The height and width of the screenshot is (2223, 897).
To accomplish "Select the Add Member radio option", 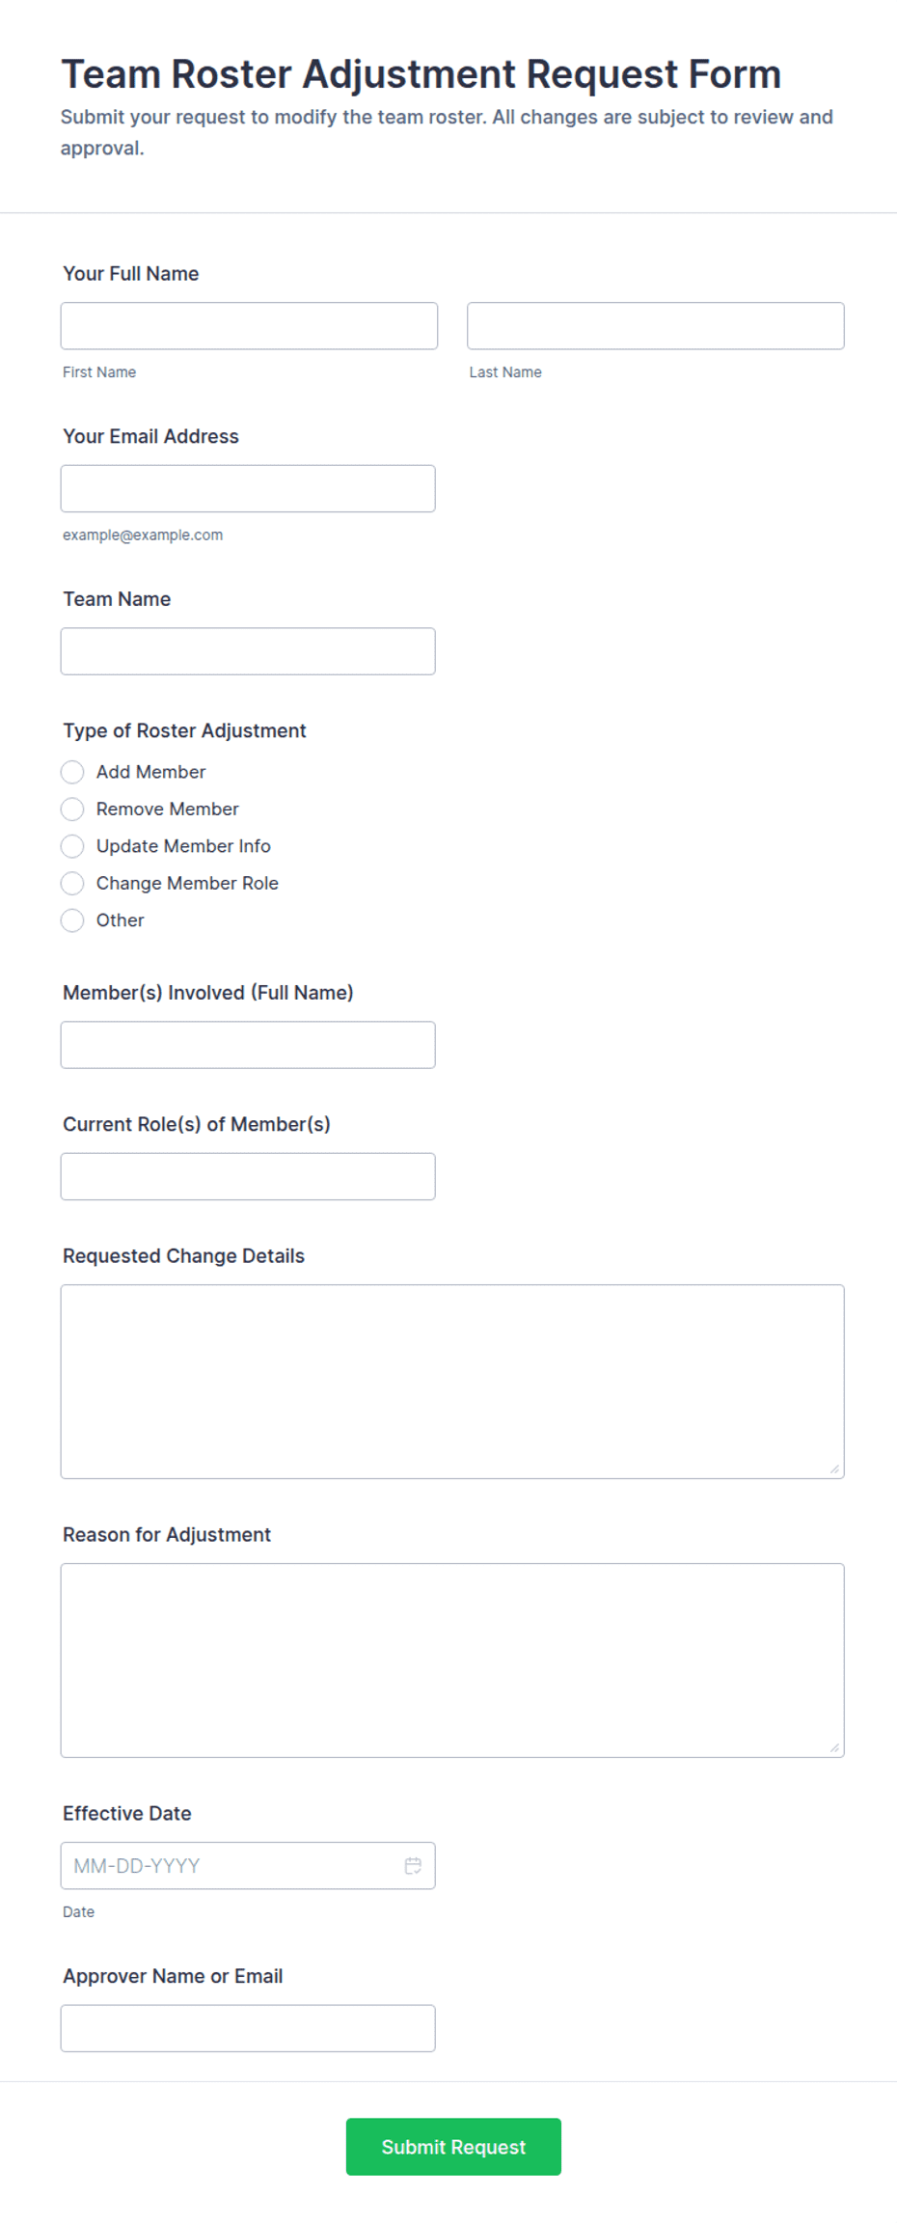I will 72,772.
